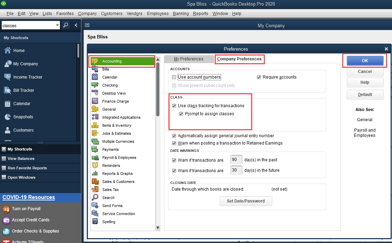Open General under Also See
The image size is (392, 243).
click(x=364, y=120)
